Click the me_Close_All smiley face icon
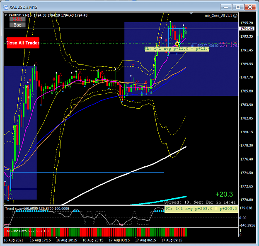259x246 pixels. [235, 15]
